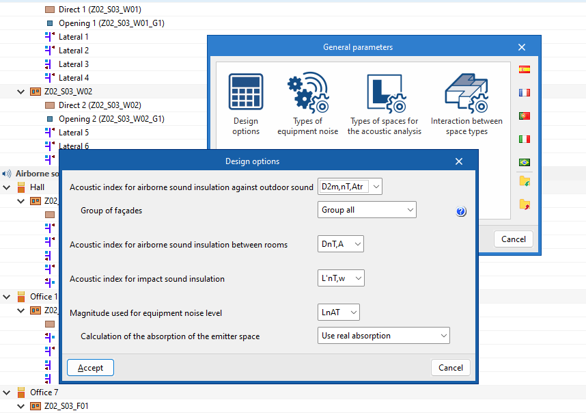The image size is (586, 413).
Task: Open the Group all façades dropdown
Action: click(x=367, y=210)
